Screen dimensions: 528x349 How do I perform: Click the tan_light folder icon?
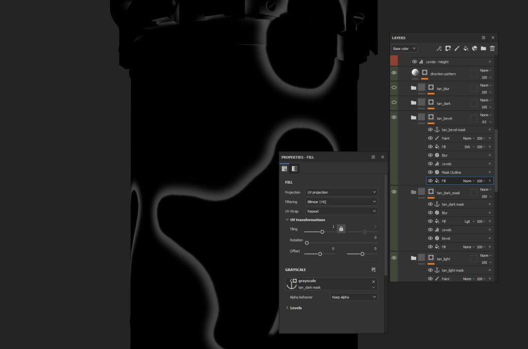(413, 258)
